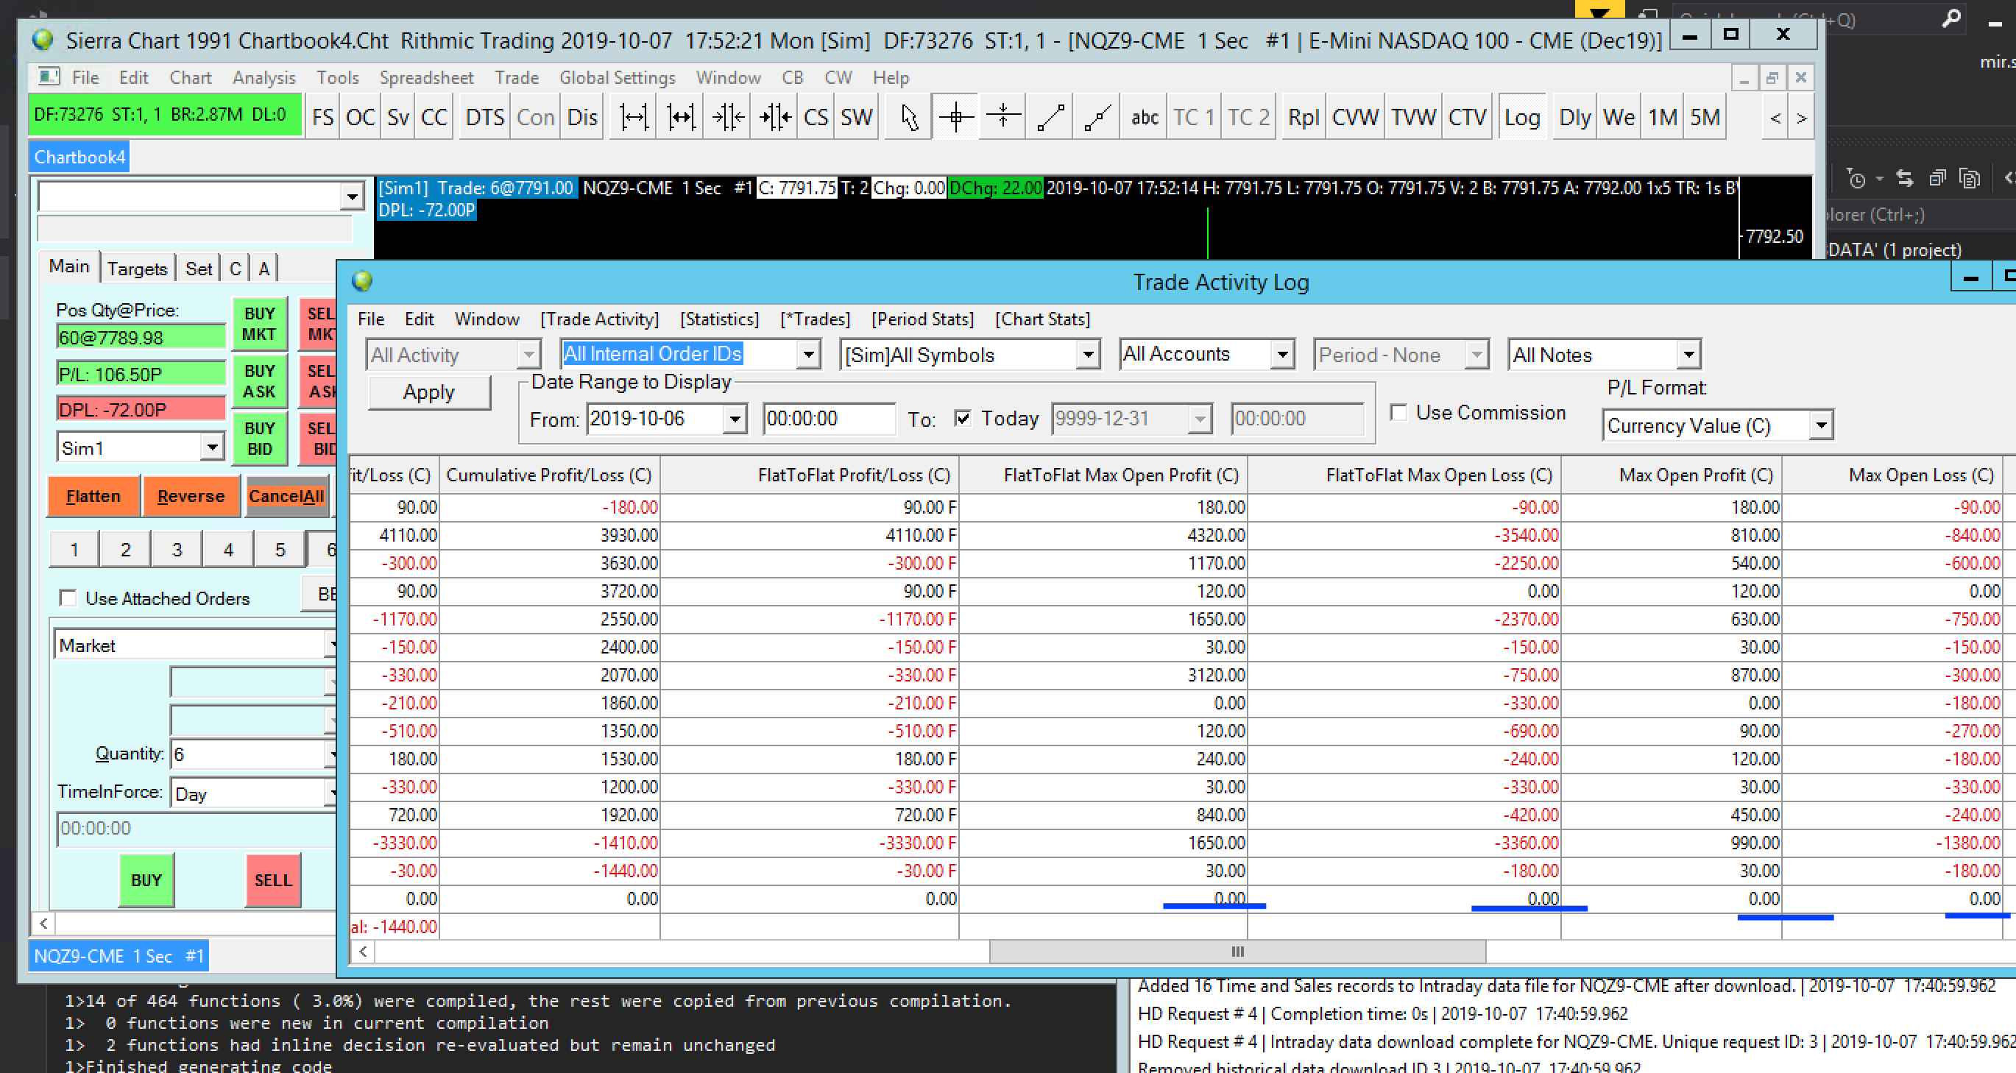Select the ray line drawing tool
Screen dimensions: 2016x1073
point(1097,118)
